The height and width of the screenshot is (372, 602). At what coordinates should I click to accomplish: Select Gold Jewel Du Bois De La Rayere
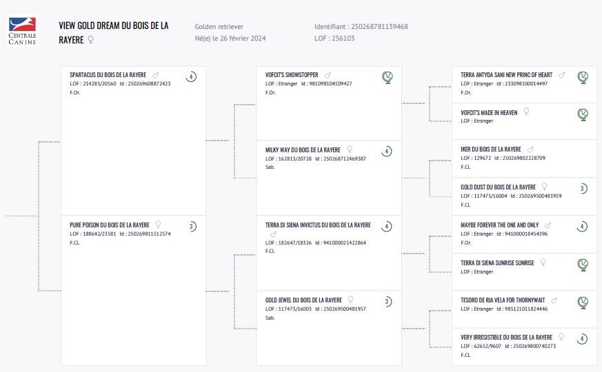pos(303,300)
